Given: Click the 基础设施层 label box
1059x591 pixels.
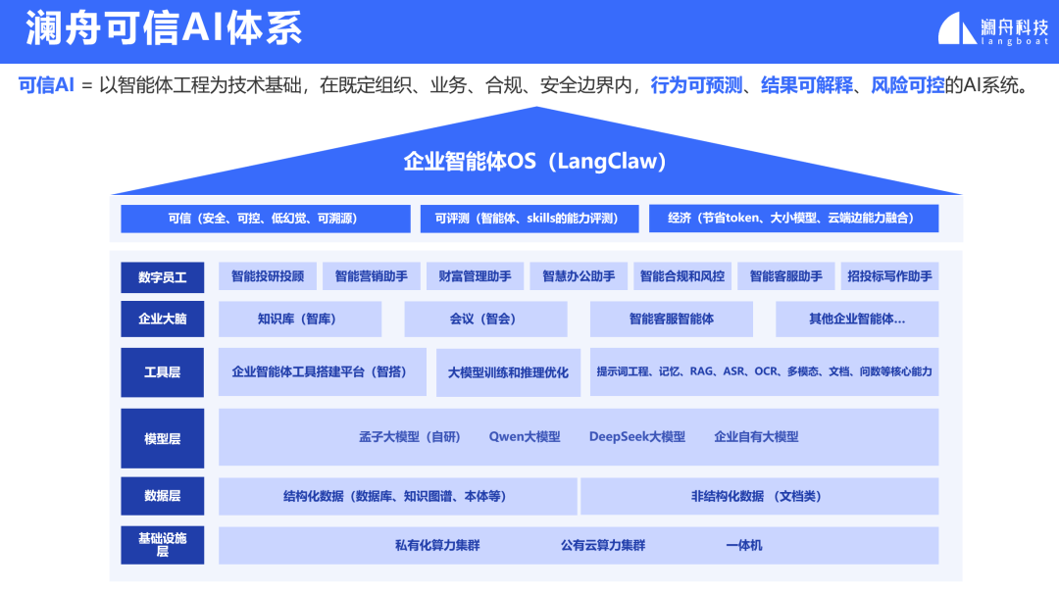Looking at the screenshot, I should tap(163, 545).
